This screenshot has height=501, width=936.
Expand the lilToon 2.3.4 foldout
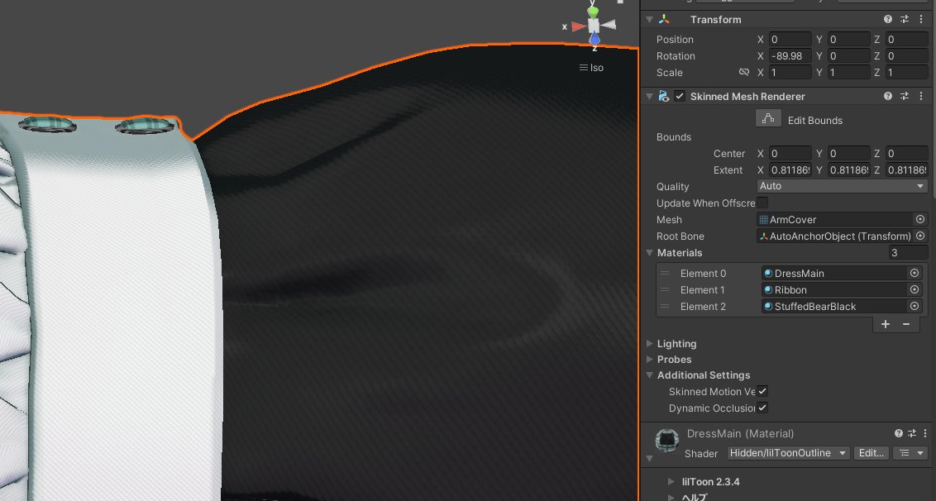click(671, 481)
